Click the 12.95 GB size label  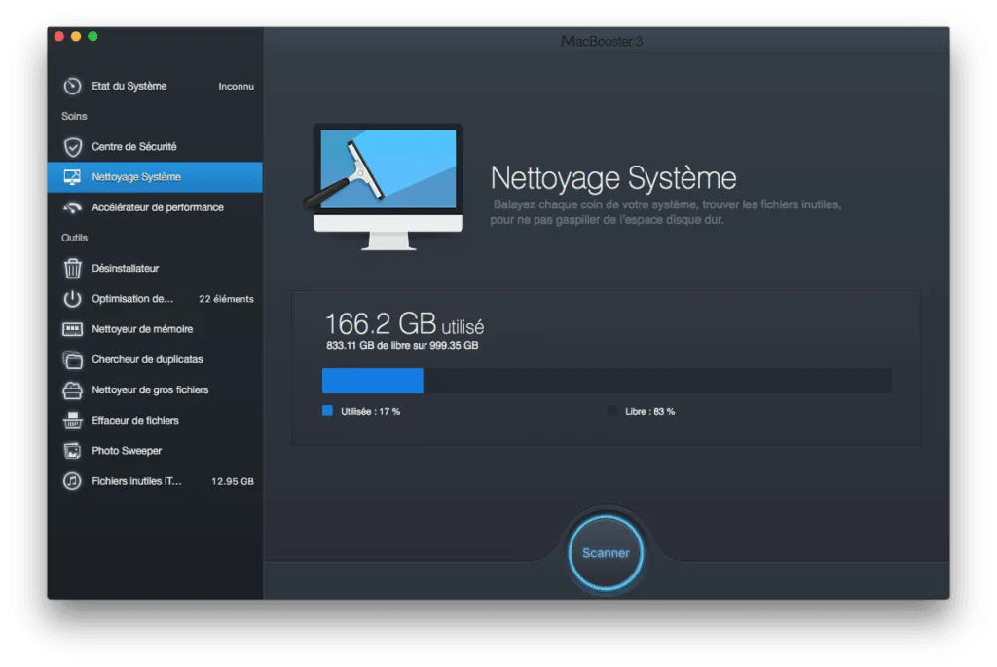coord(234,480)
